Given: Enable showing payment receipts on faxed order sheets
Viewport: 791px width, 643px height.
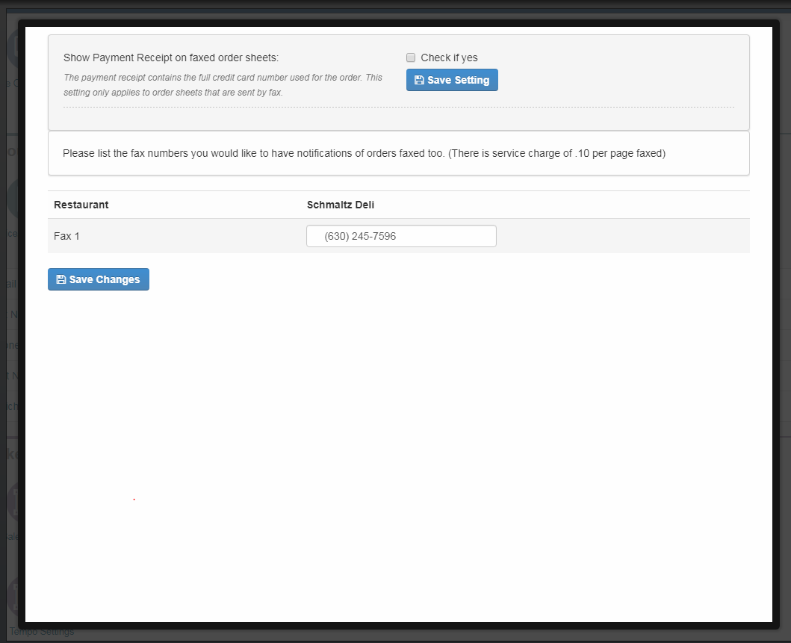Looking at the screenshot, I should click(x=411, y=57).
